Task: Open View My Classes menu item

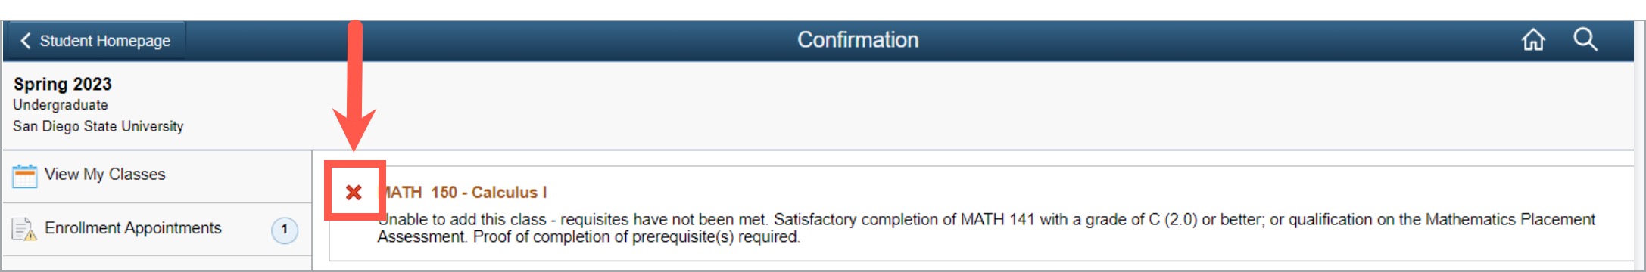Action: 157,175
